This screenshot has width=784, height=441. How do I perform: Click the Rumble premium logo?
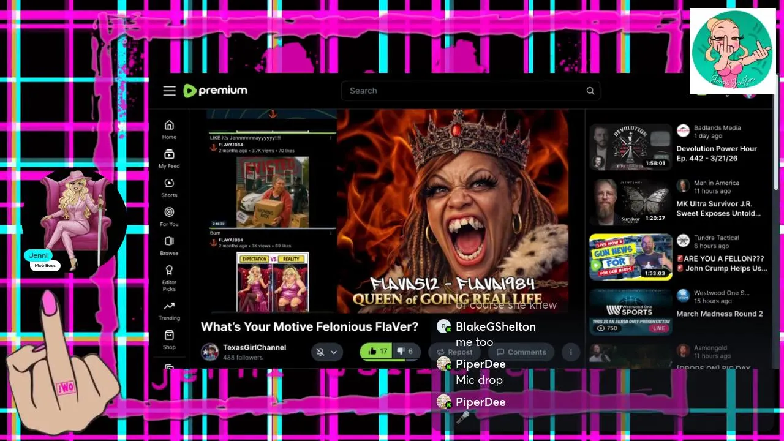[215, 91]
